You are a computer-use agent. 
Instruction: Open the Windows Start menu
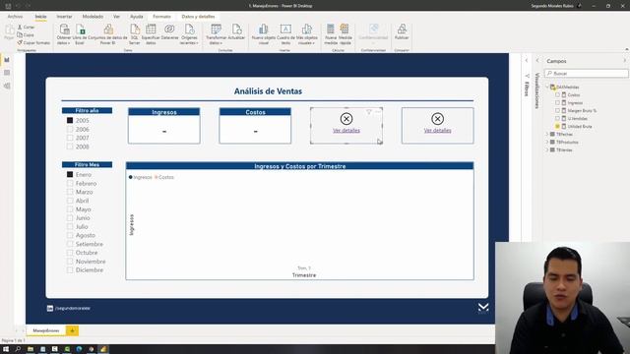coord(6,349)
